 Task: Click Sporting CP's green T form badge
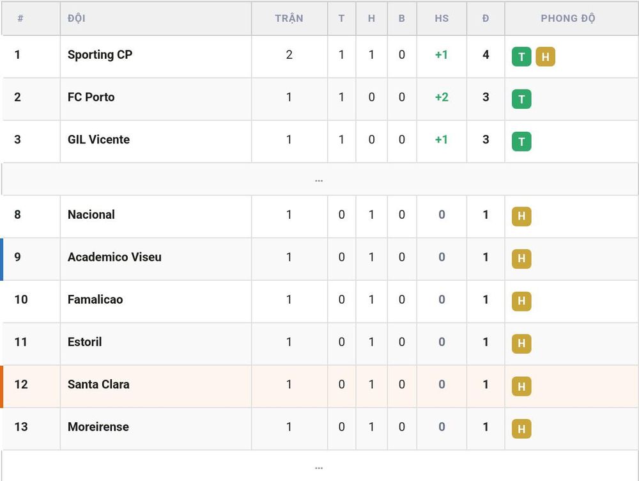tap(521, 57)
